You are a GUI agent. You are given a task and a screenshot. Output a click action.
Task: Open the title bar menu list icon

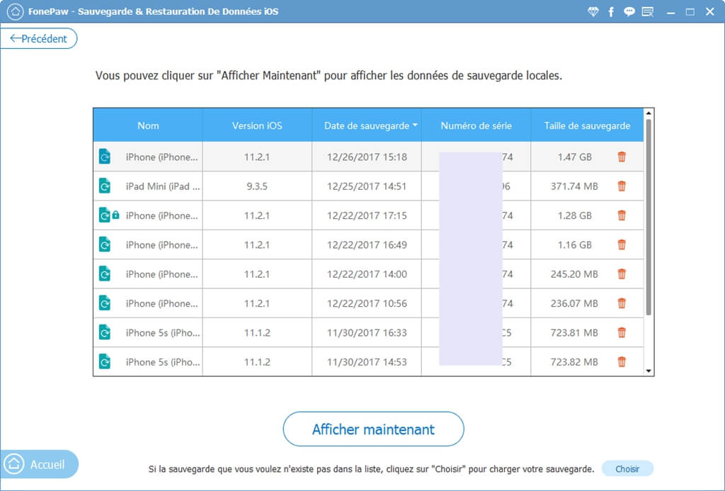(648, 12)
